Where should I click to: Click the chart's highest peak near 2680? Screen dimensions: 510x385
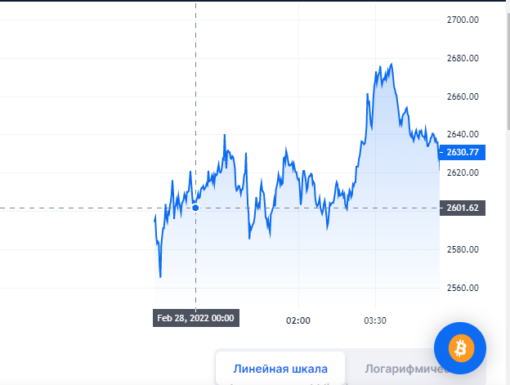[391, 64]
